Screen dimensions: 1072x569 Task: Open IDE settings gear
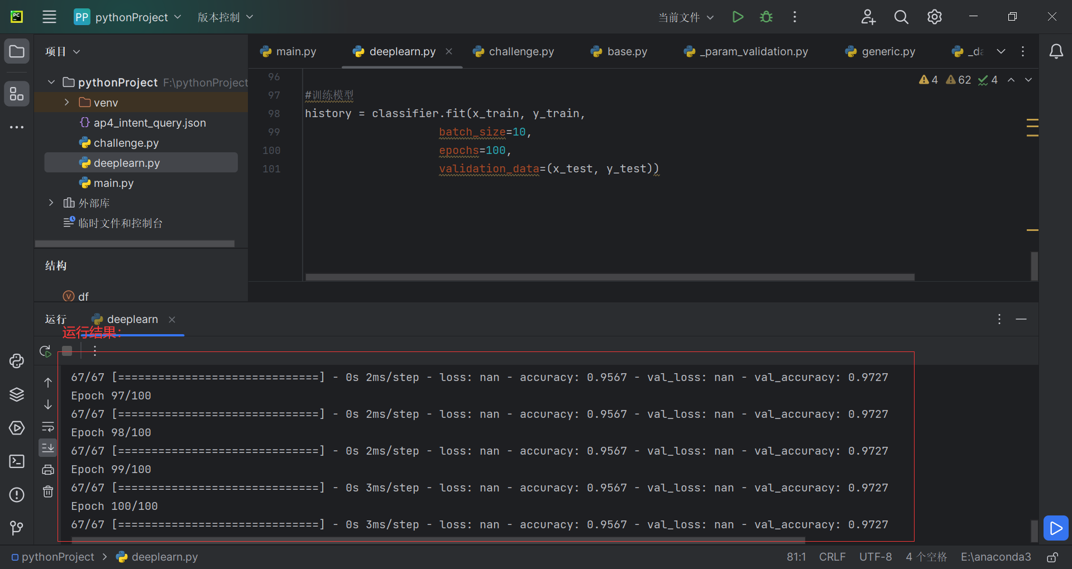pos(934,17)
